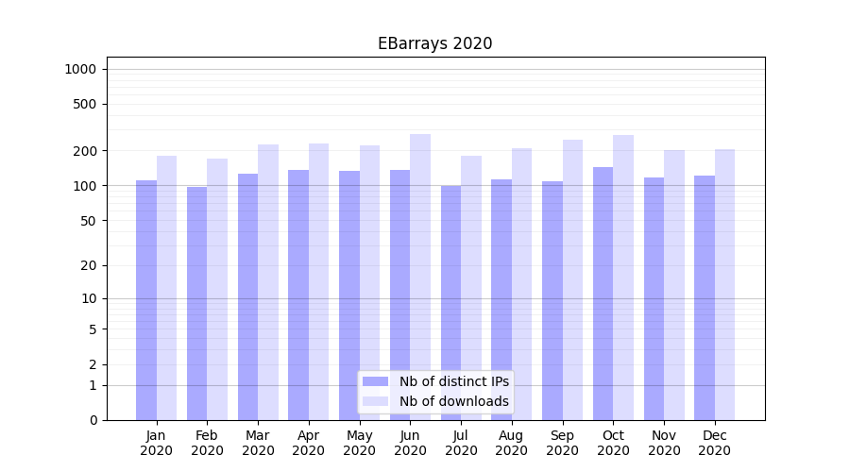Click the 100 y-axis tick label
The image size is (850, 472).
pos(84,186)
